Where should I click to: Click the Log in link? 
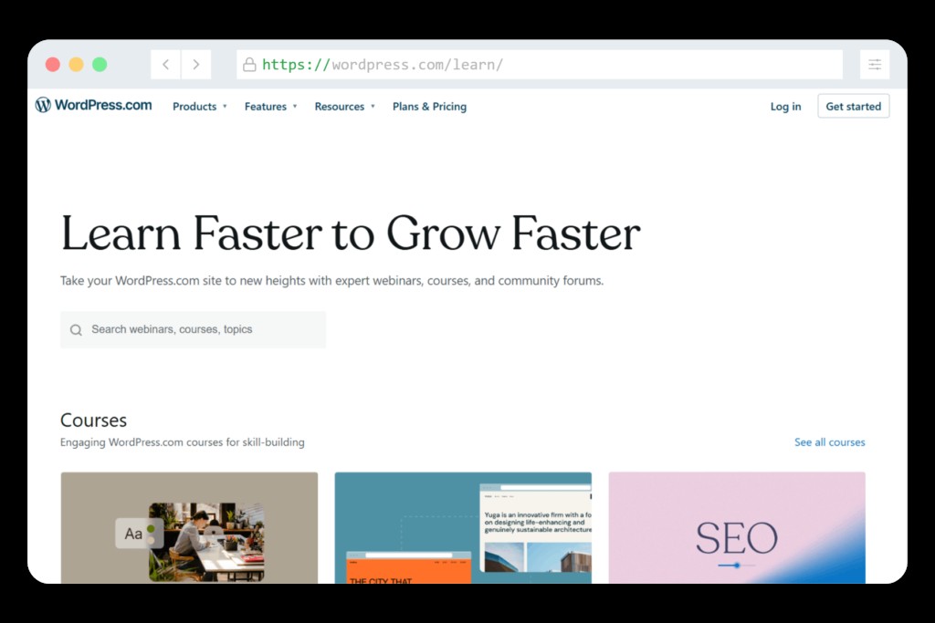[785, 107]
